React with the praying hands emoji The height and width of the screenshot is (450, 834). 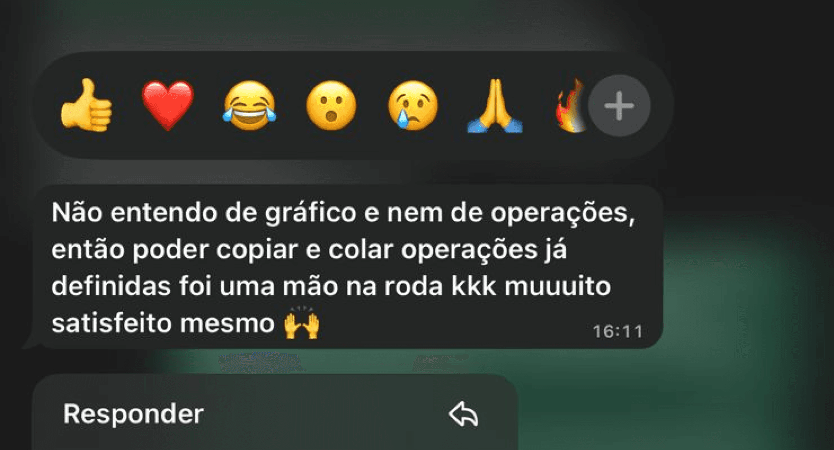pyautogui.click(x=494, y=106)
